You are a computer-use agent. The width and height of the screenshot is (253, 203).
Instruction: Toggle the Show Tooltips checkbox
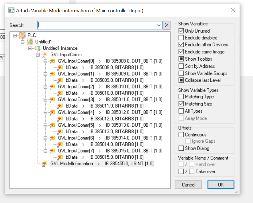click(181, 59)
